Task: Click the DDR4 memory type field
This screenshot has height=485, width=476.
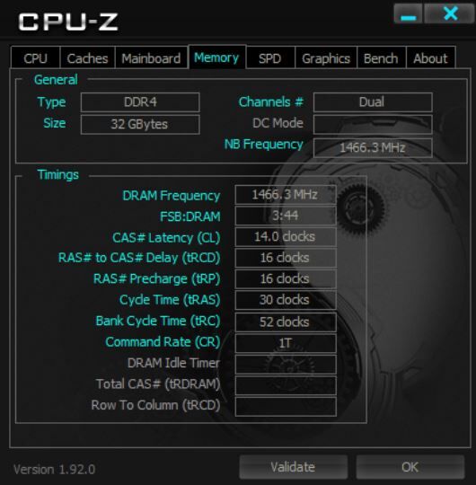Action: coord(140,102)
